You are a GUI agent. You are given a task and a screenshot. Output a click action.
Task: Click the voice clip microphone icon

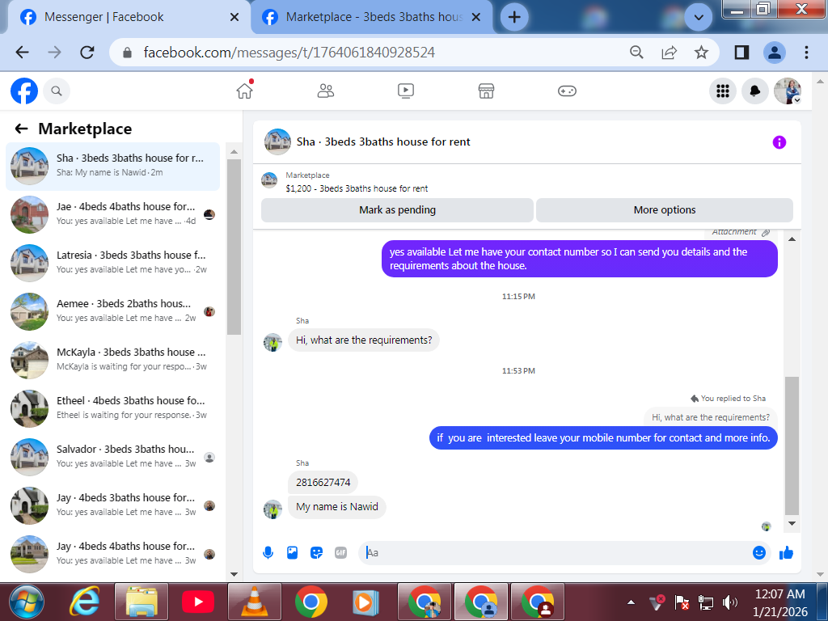268,553
